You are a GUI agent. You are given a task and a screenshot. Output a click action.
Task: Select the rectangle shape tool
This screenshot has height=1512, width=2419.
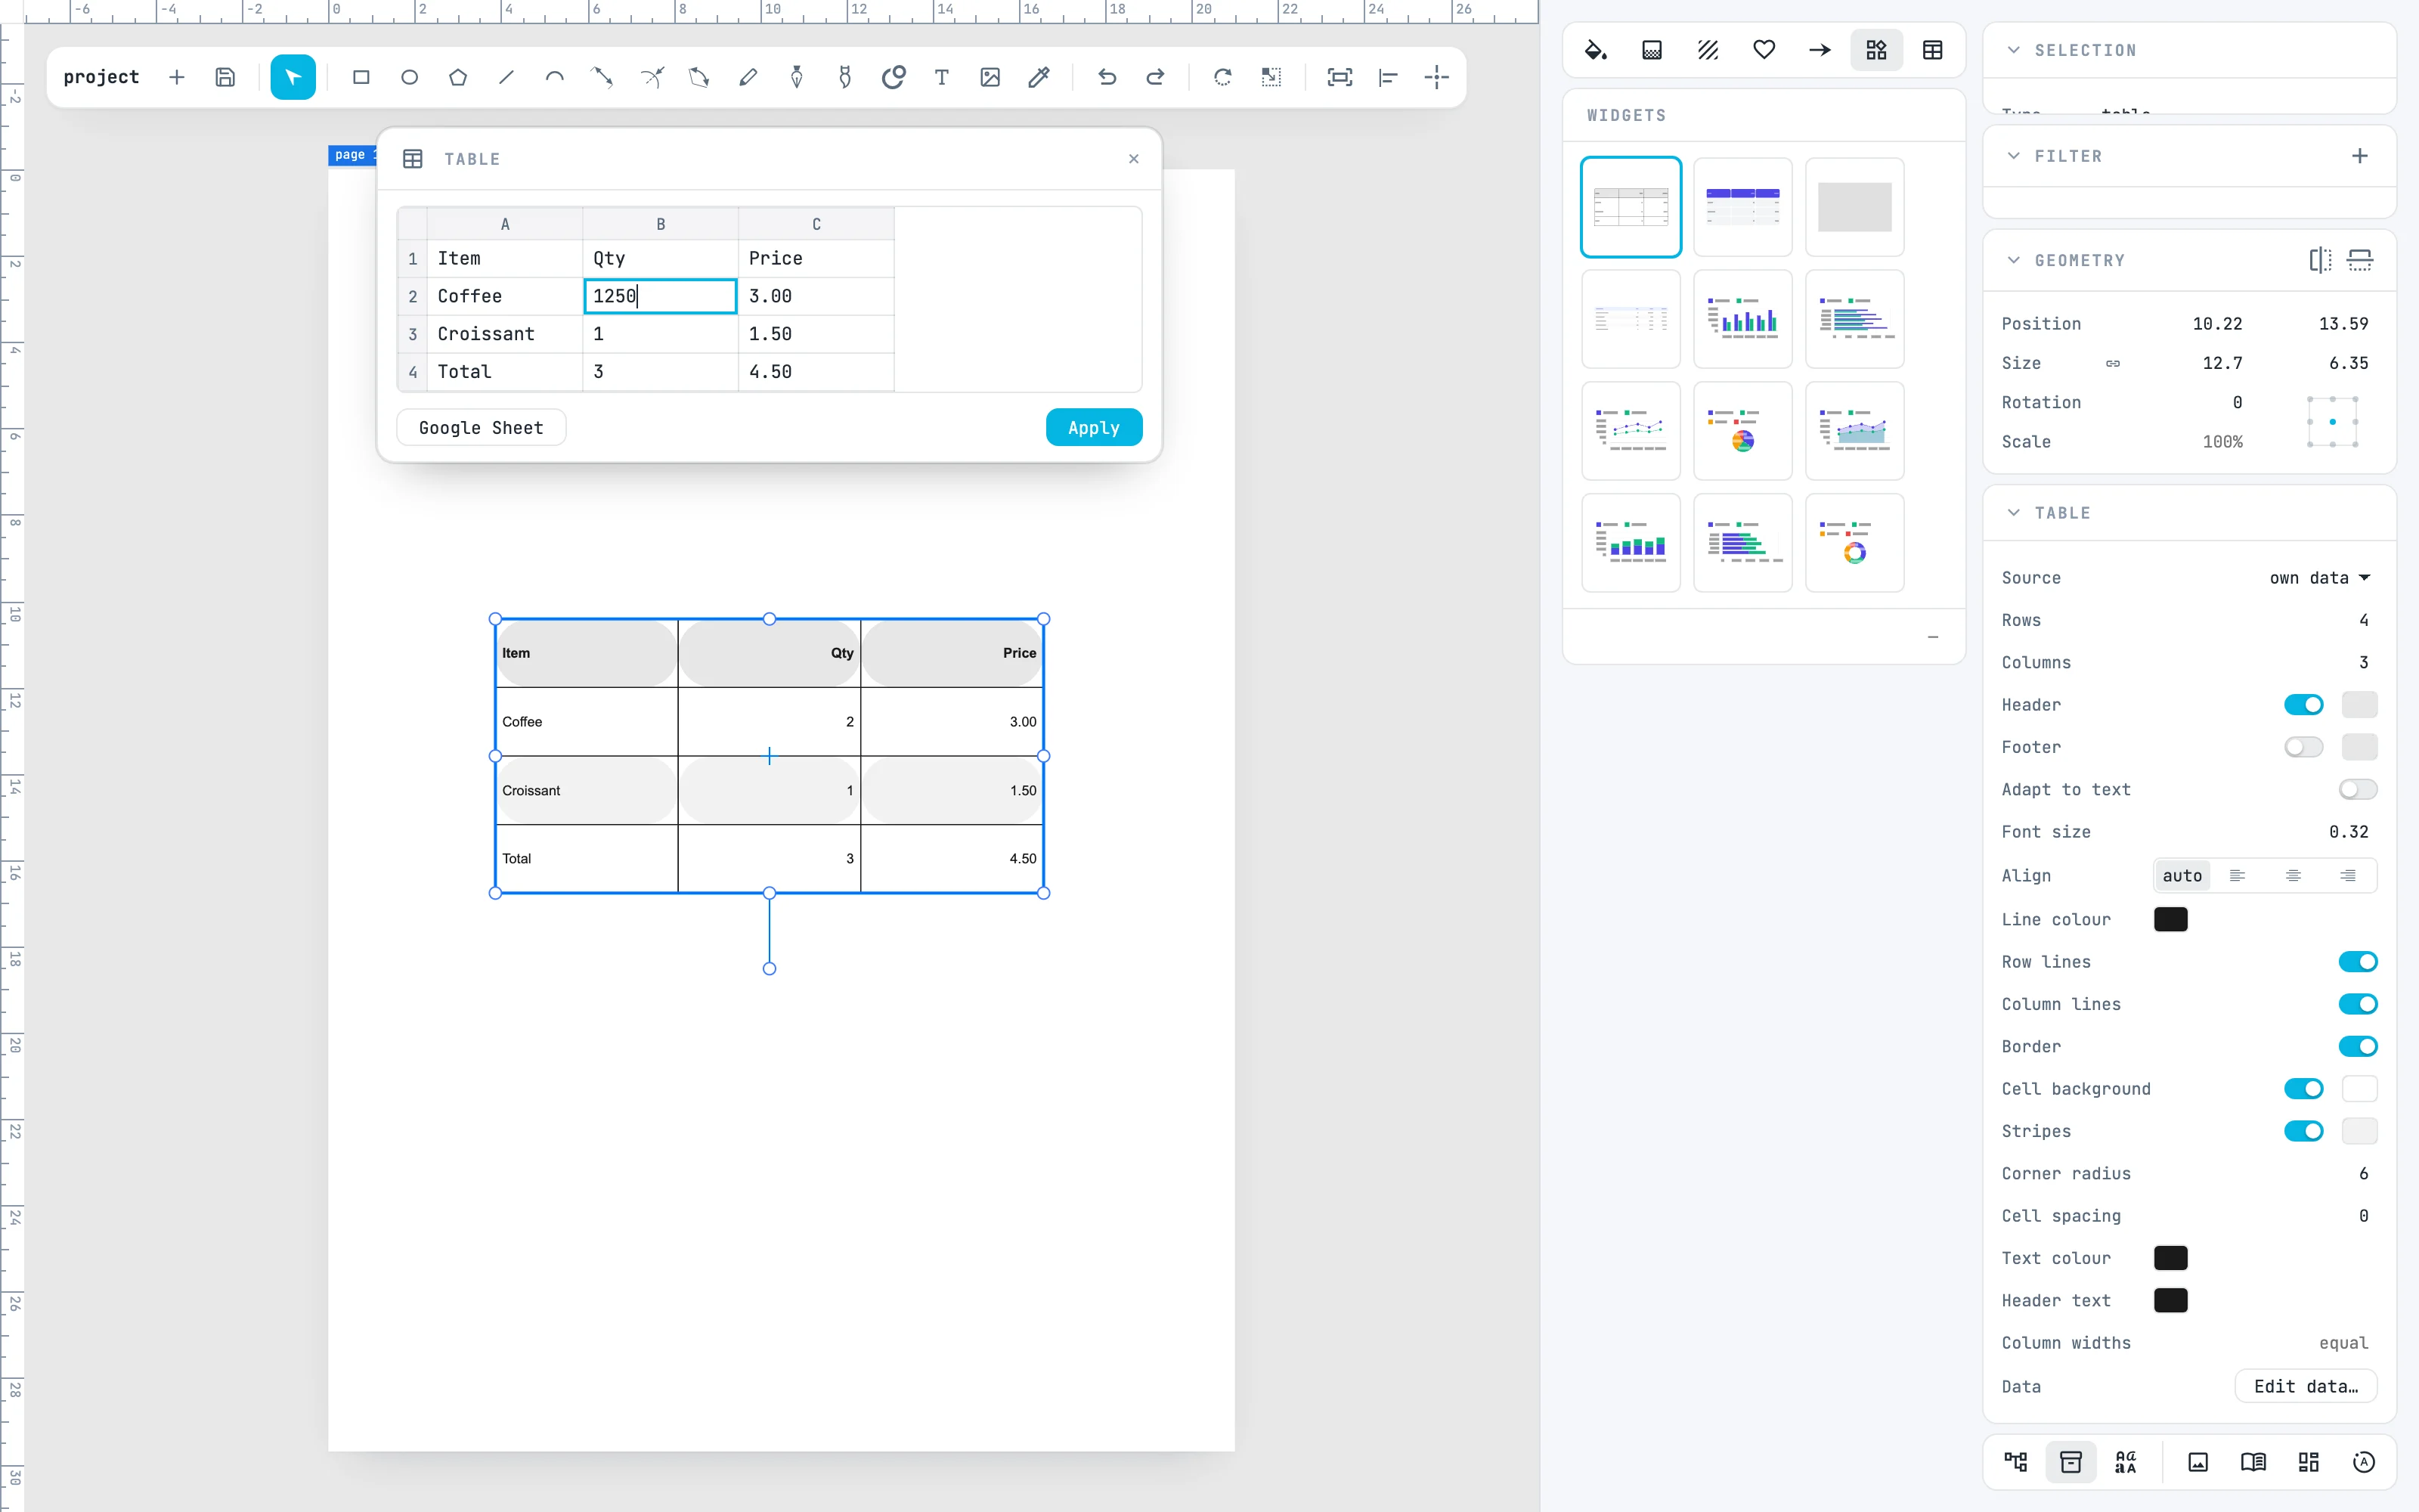click(361, 77)
